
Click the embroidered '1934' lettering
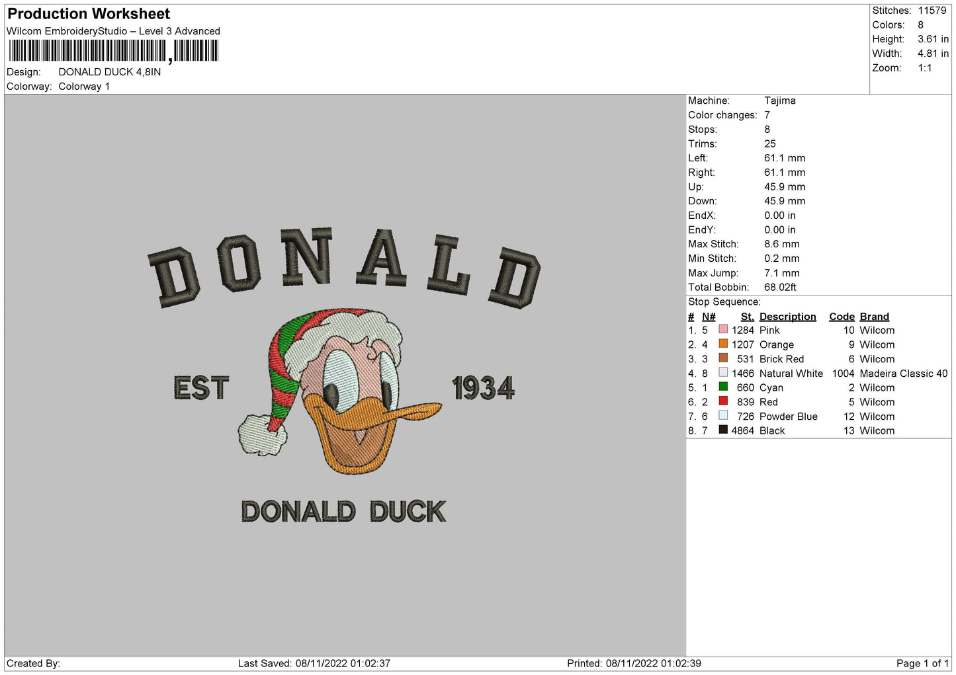(x=483, y=388)
